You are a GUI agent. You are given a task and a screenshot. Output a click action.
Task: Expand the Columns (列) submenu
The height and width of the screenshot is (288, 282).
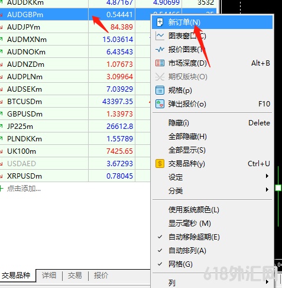212,283
